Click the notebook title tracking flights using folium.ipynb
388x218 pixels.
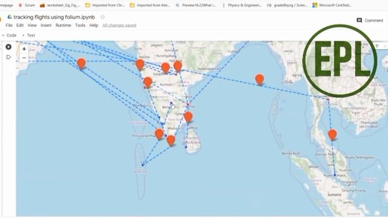54,17
